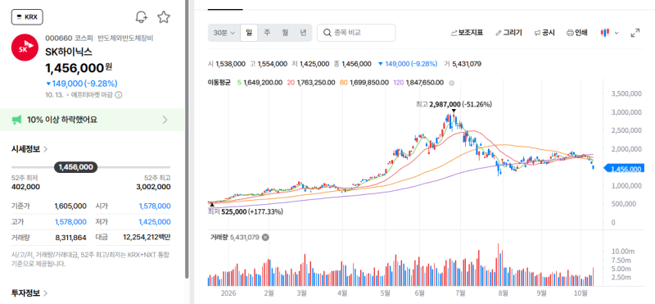Viewport: 655px width, 304px height.
Task: Click the 종목 비교 search field
Action: tap(356, 33)
